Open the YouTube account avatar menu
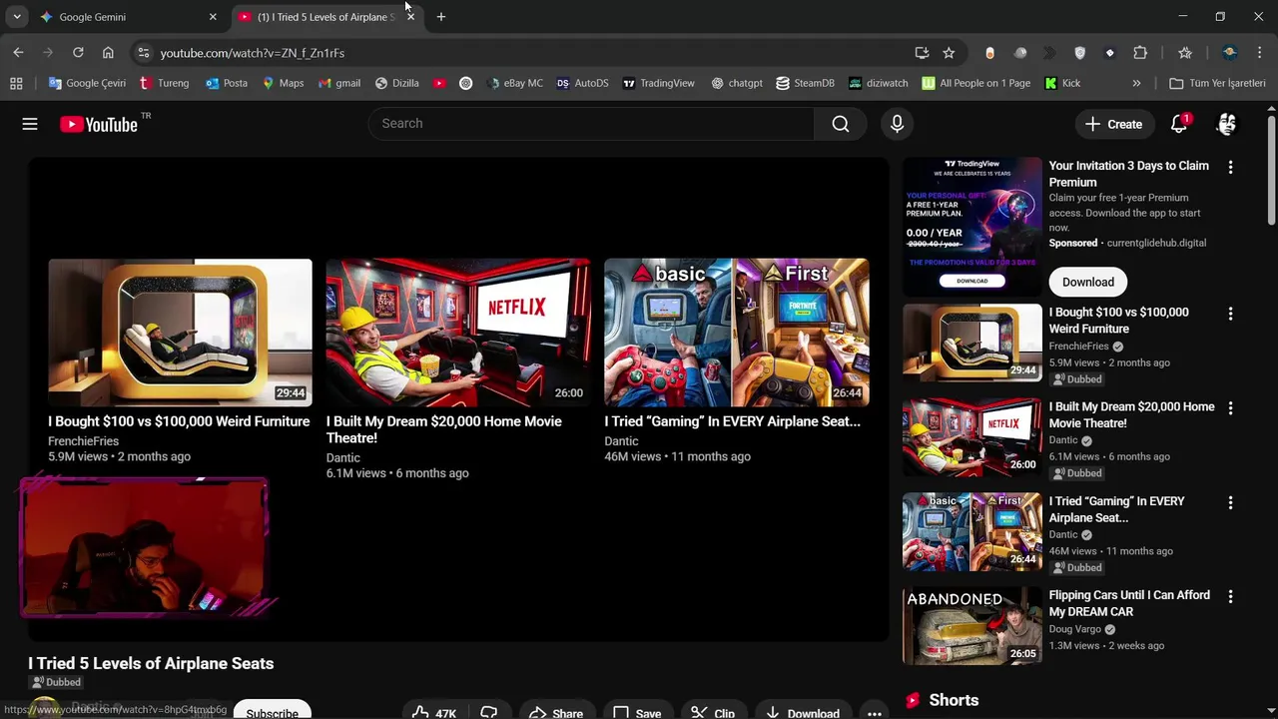Viewport: 1278px width, 719px height. 1227,124
